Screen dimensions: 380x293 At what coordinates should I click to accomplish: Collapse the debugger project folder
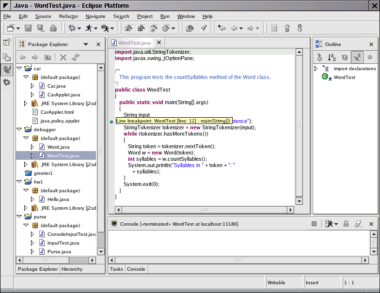[x=19, y=130]
